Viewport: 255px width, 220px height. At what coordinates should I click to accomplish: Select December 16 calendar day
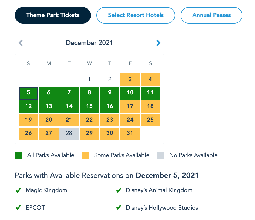coord(110,106)
